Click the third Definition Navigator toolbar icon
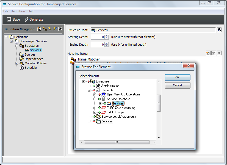Image resolution: width=227 pixels, height=165 pixels. click(x=50, y=29)
